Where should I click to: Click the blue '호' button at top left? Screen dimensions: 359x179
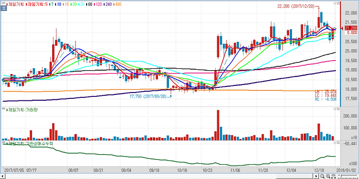tap(4, 8)
